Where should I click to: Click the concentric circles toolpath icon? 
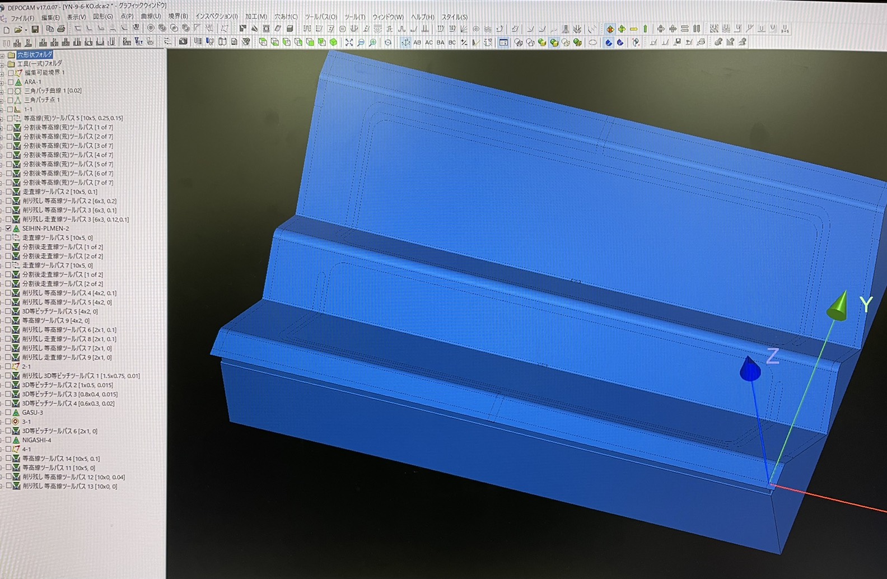(151, 28)
